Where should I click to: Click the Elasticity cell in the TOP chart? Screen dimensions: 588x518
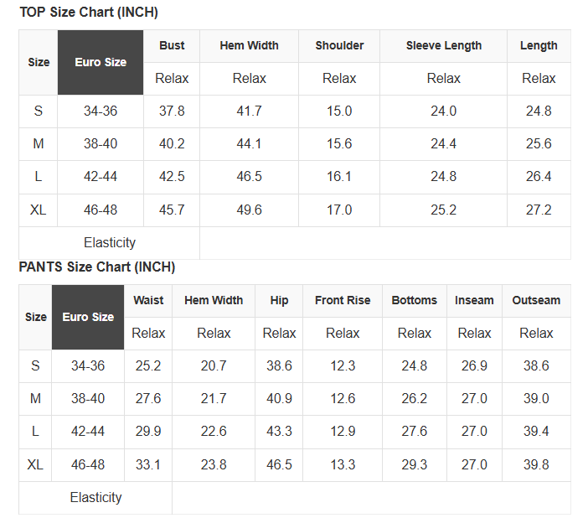tap(110, 242)
